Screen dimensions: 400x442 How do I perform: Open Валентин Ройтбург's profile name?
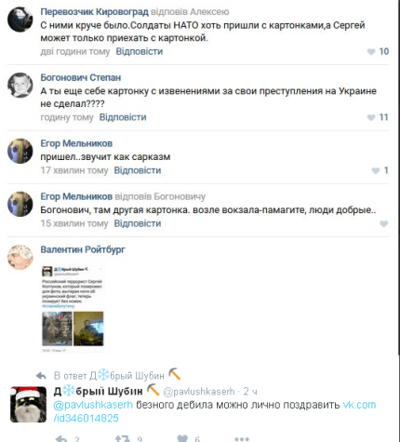83,249
